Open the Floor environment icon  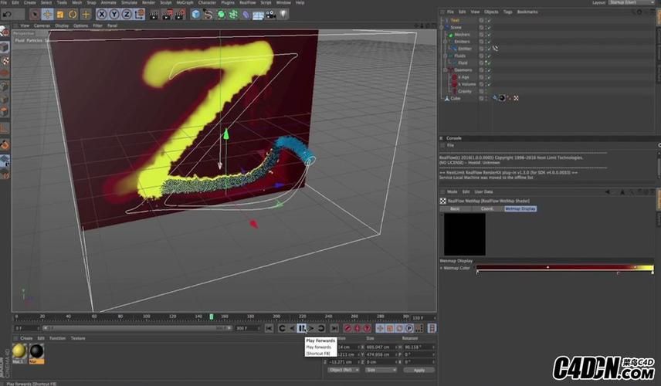pyautogui.click(x=258, y=15)
